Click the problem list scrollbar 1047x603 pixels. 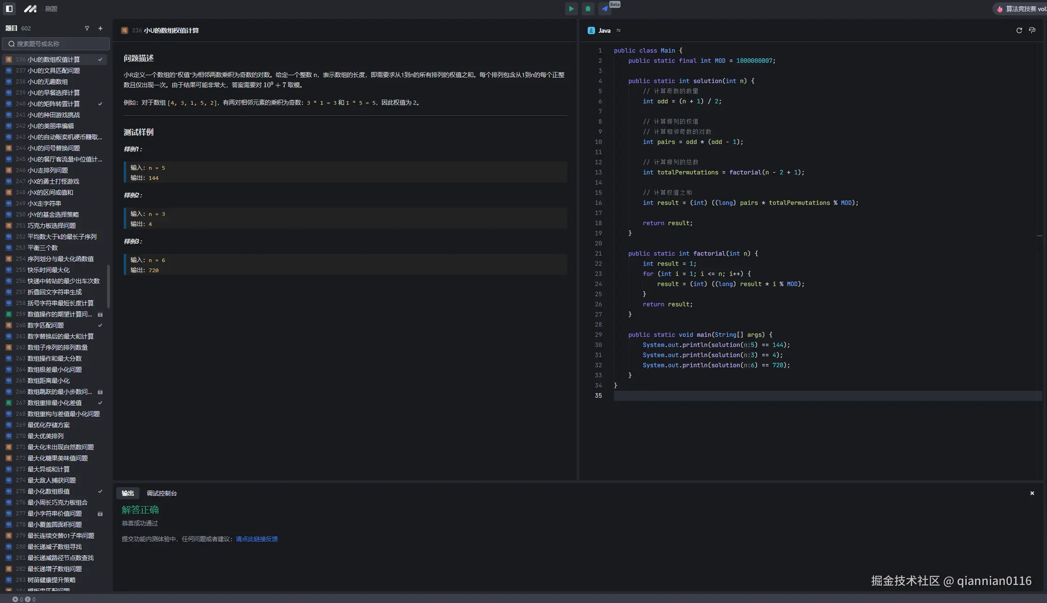(x=108, y=286)
